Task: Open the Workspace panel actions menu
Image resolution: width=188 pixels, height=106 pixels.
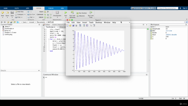Action: coord(186,24)
